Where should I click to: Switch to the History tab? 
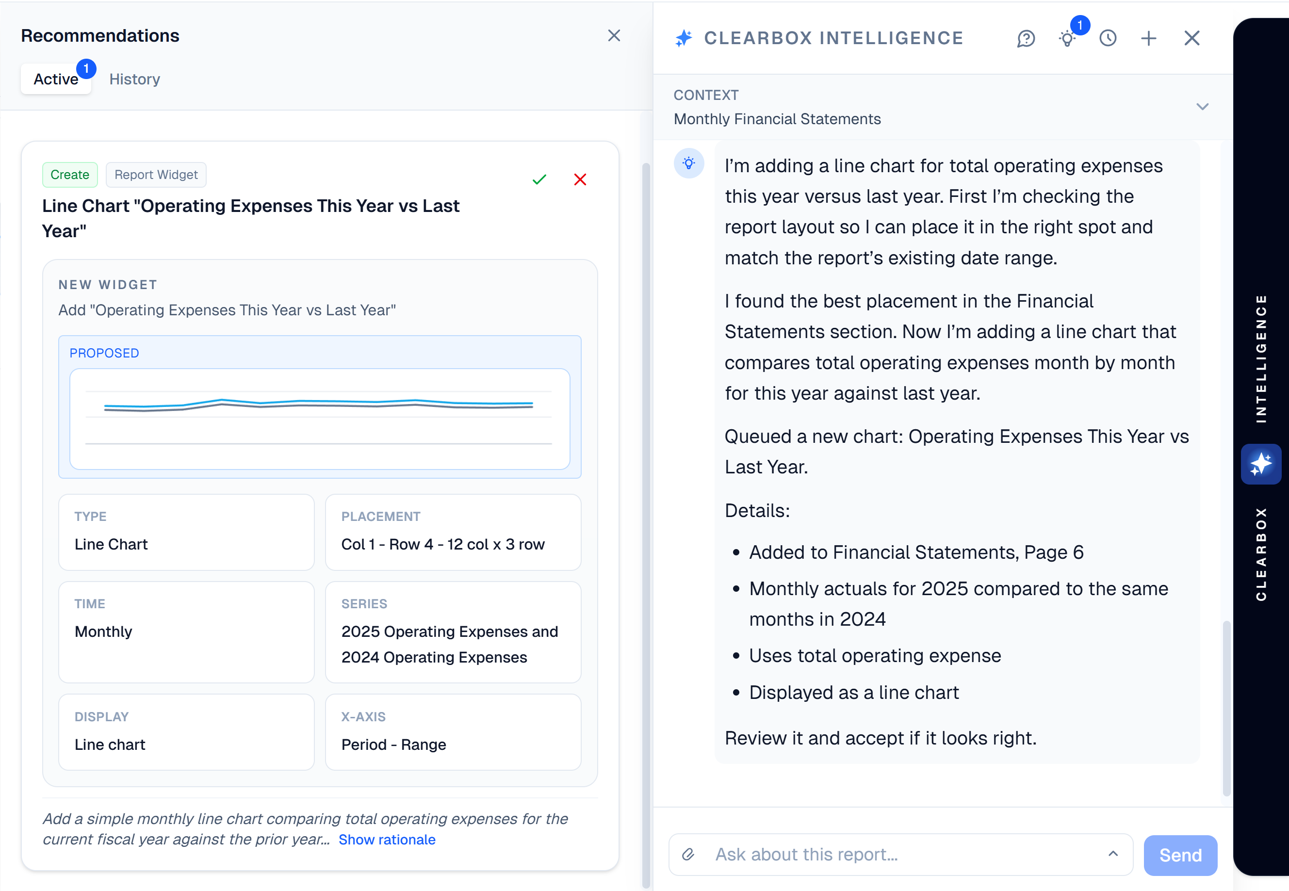[134, 79]
